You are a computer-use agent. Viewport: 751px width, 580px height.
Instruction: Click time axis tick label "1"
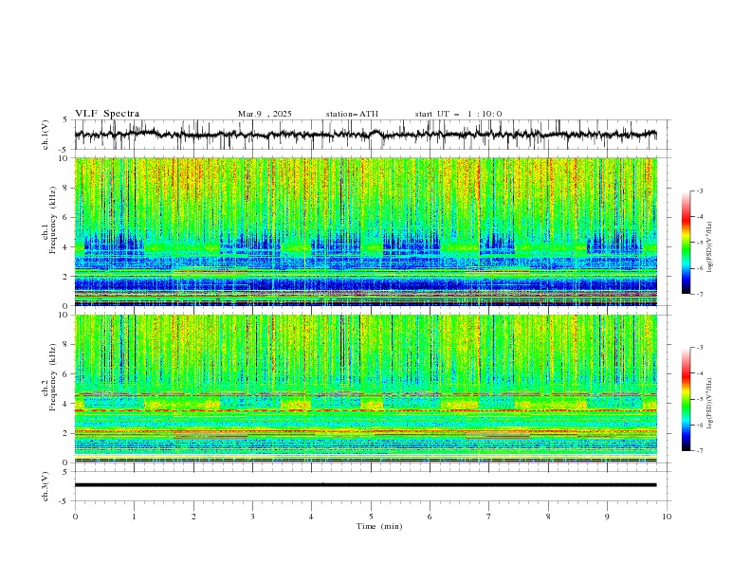click(134, 517)
